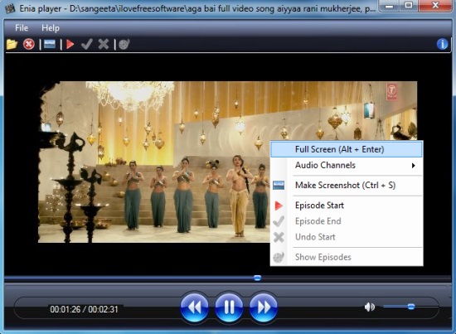Image resolution: width=456 pixels, height=334 pixels.
Task: Choose Make Screenshot (Ctrl + S)
Action: (346, 186)
